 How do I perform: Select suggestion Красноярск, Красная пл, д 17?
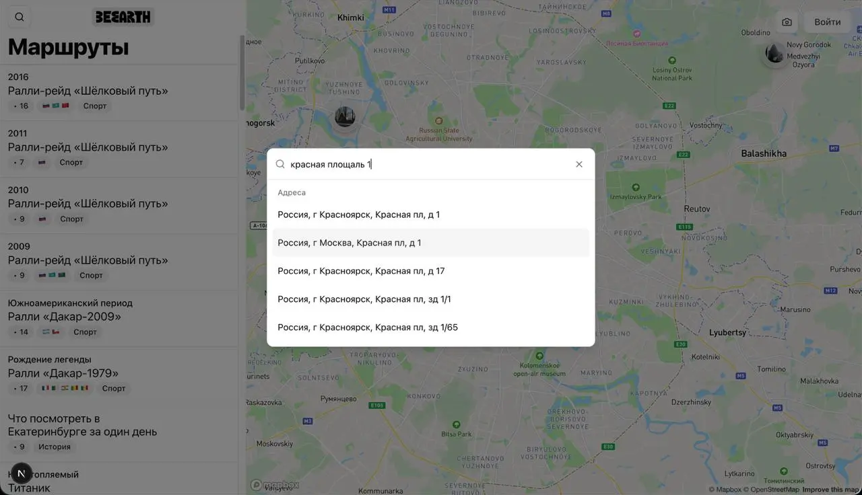click(431, 271)
